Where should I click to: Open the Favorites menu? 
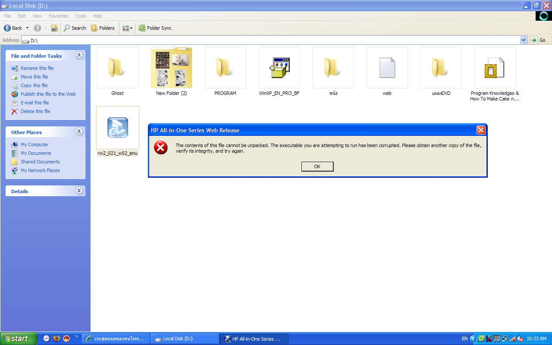pyautogui.click(x=59, y=16)
